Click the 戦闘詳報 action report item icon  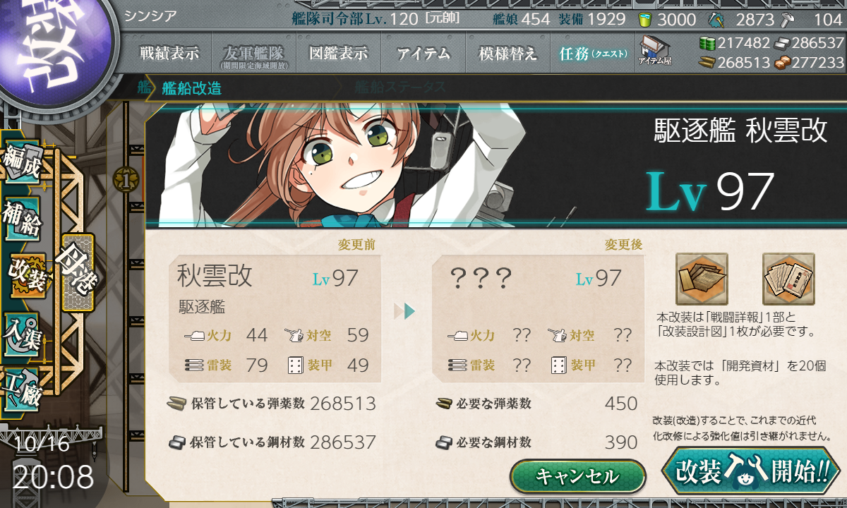point(702,279)
